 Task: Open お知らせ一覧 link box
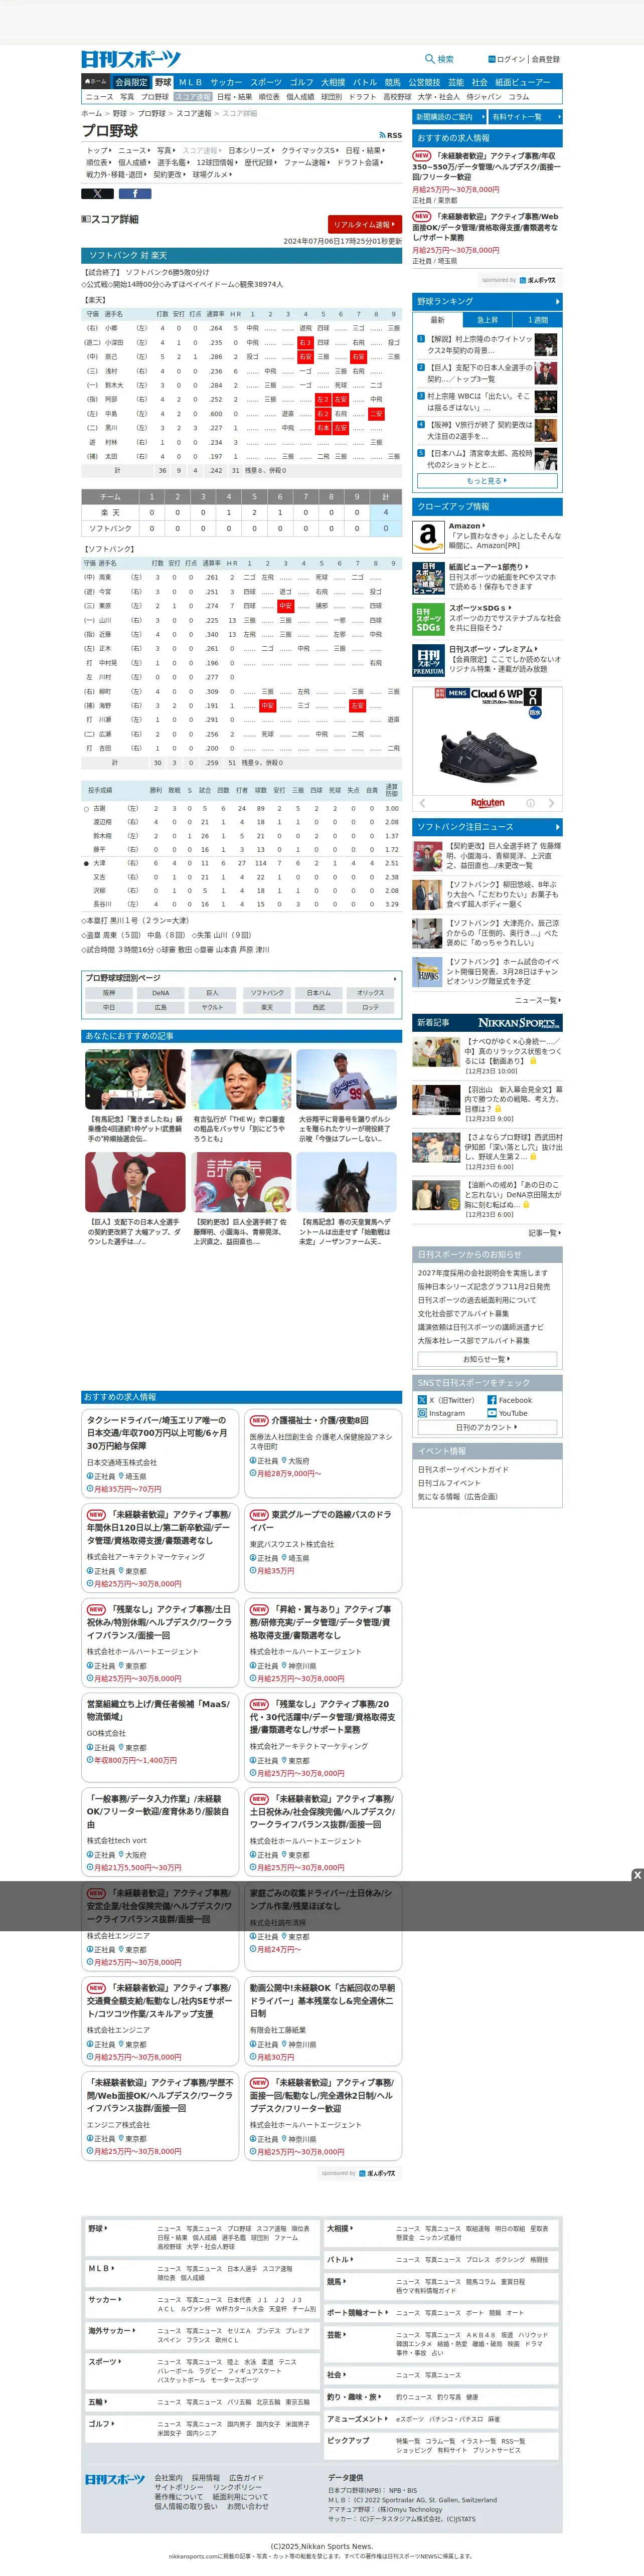[487, 1359]
